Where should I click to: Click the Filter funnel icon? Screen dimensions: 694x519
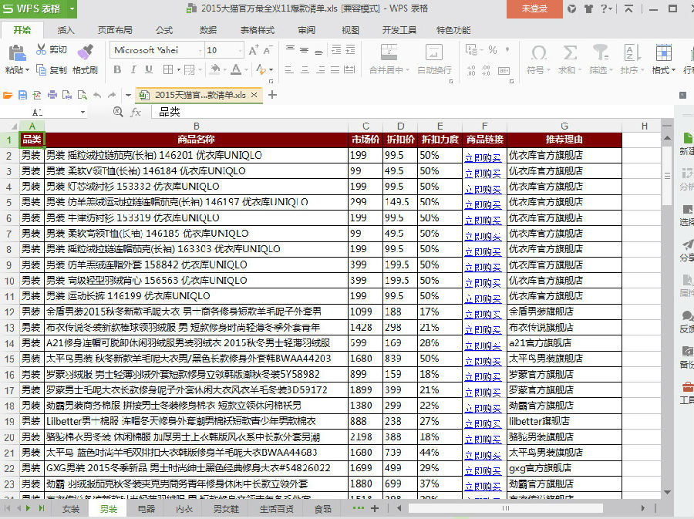coord(601,53)
